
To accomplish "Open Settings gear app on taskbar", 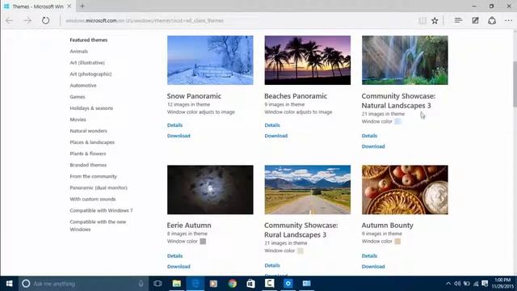I will click(x=288, y=284).
